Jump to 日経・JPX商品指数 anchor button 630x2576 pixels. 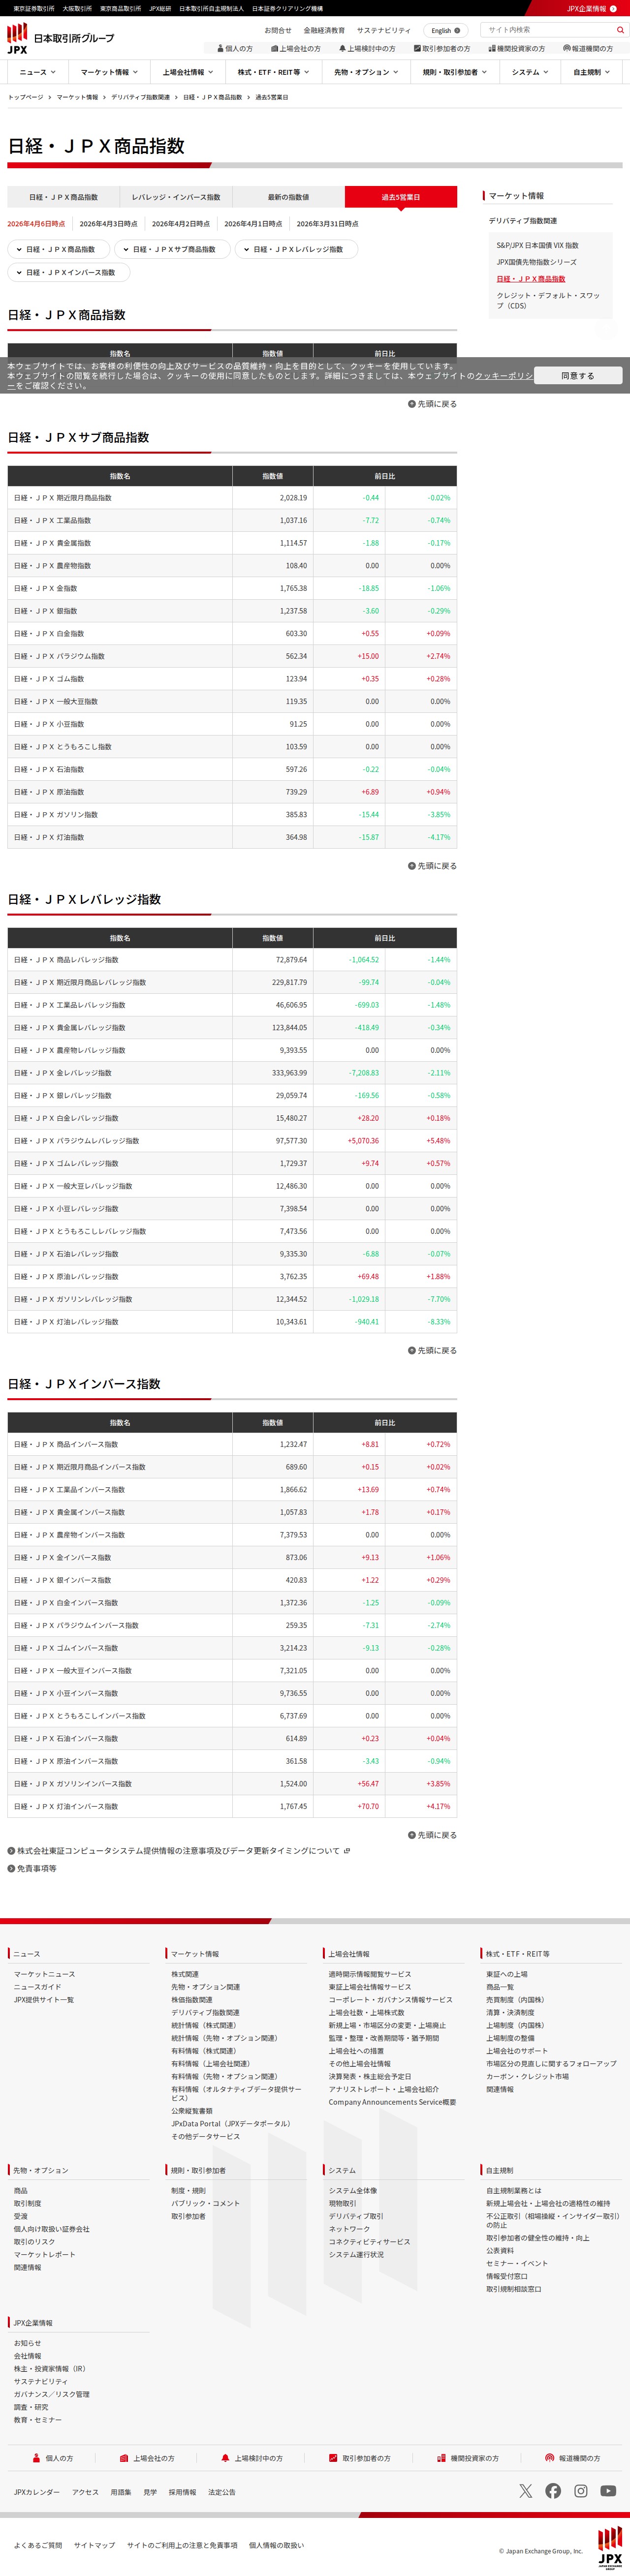[x=59, y=249]
